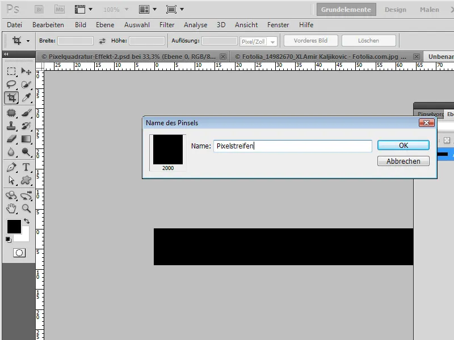454x340 pixels.
Task: Select the Move tool
Action: (x=26, y=71)
